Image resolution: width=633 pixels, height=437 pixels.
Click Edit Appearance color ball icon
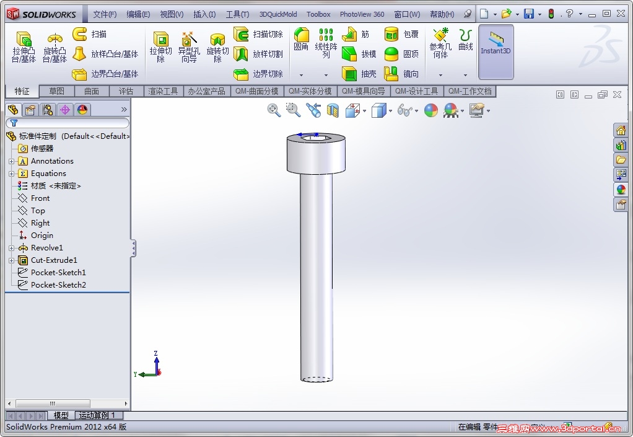(430, 110)
